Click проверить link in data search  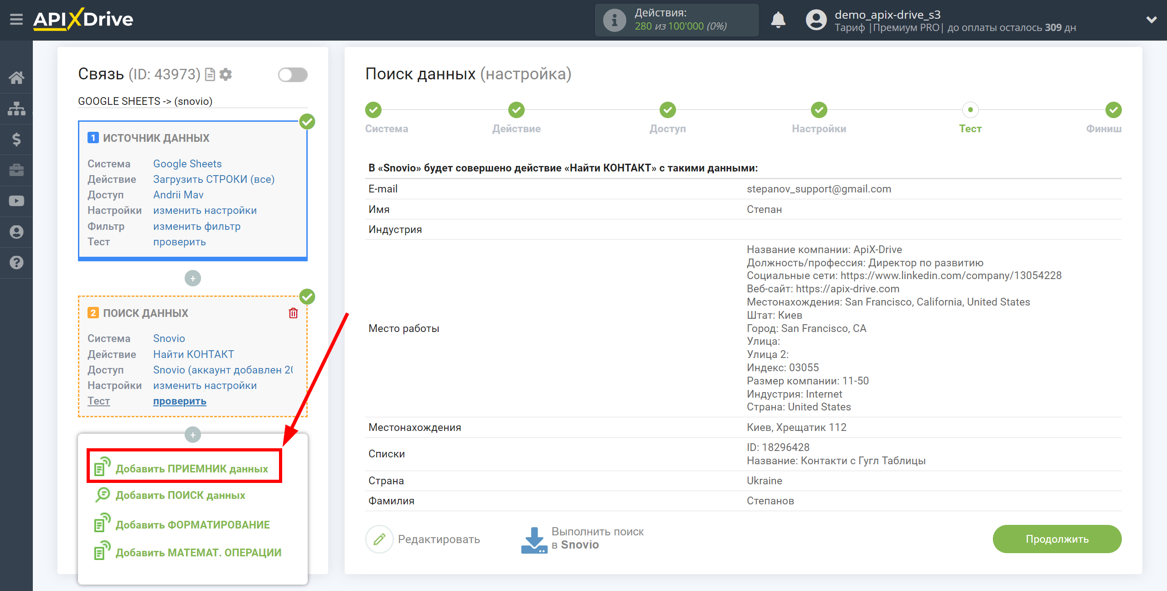point(180,401)
